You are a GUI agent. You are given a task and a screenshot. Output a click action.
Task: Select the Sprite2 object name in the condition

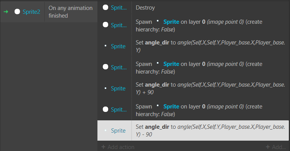click(x=31, y=12)
